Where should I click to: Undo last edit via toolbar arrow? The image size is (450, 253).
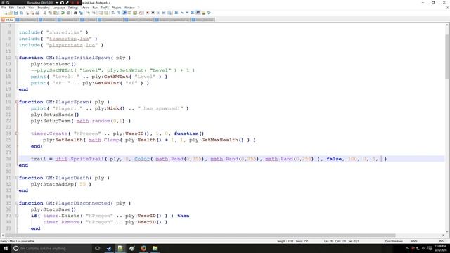[x=63, y=13]
